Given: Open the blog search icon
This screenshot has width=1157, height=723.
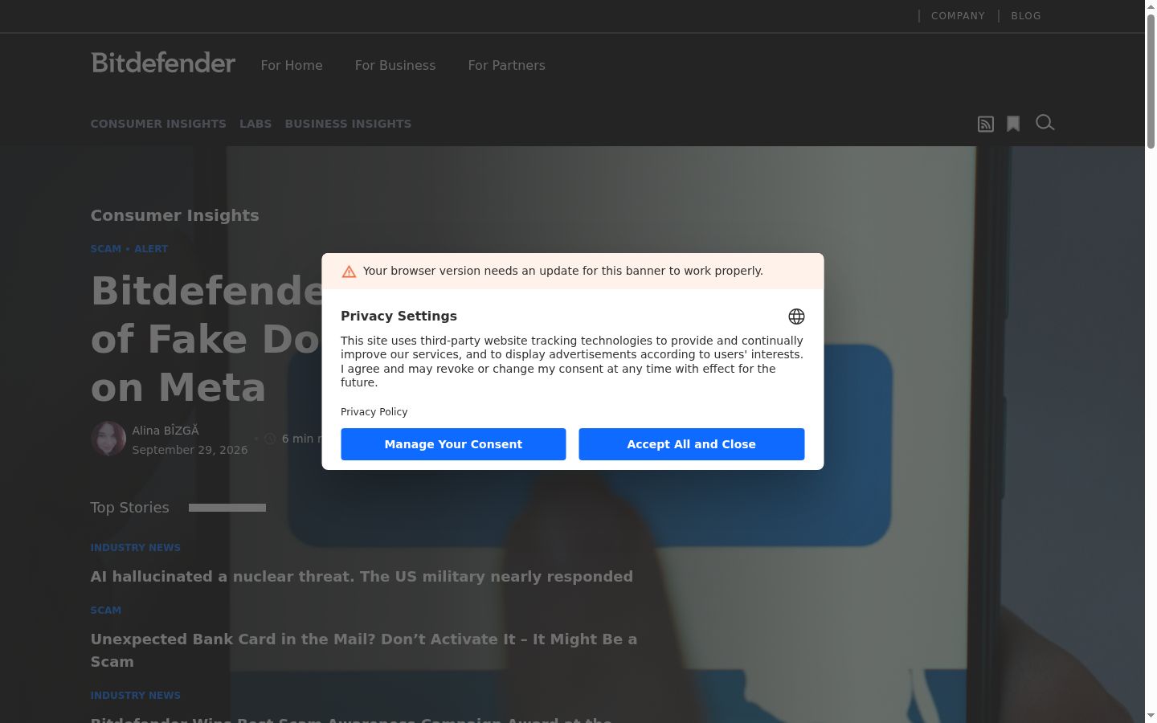Looking at the screenshot, I should [1045, 123].
